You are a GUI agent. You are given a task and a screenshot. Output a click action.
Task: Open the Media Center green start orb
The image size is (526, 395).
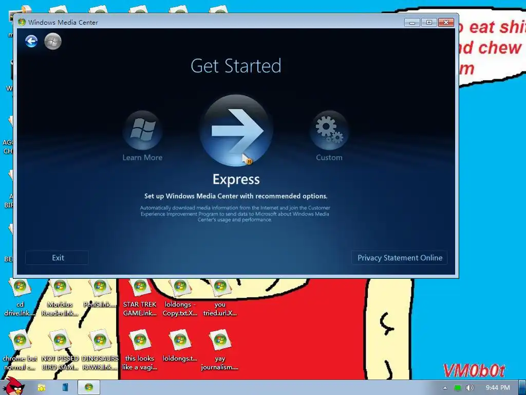(53, 41)
